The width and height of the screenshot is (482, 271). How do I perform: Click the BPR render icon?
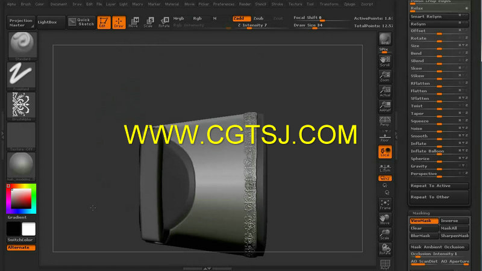pos(385,39)
